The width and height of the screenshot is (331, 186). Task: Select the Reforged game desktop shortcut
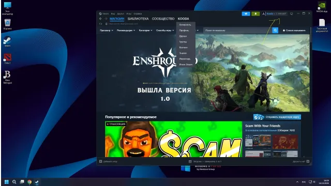[7, 77]
